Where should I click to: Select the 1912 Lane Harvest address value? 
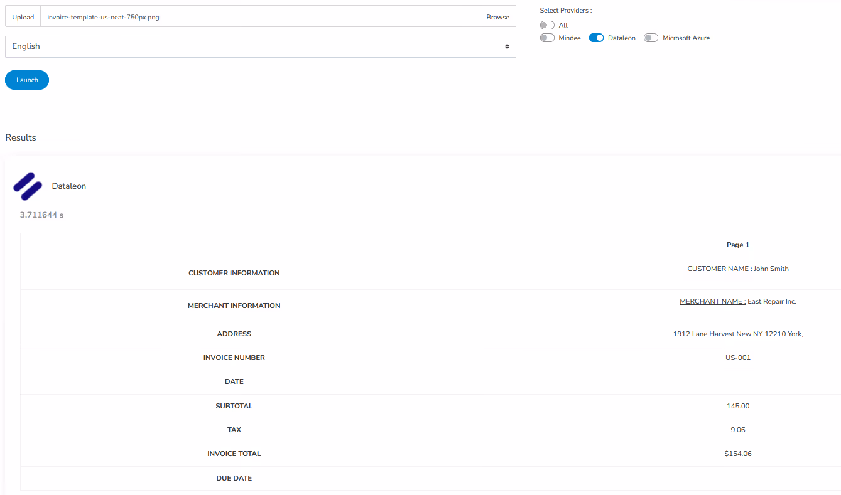click(x=738, y=334)
